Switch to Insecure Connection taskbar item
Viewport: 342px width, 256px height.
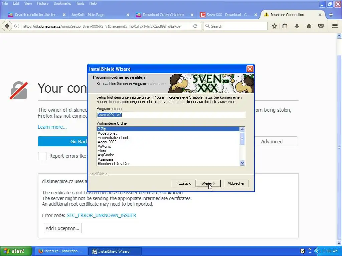(x=61, y=251)
